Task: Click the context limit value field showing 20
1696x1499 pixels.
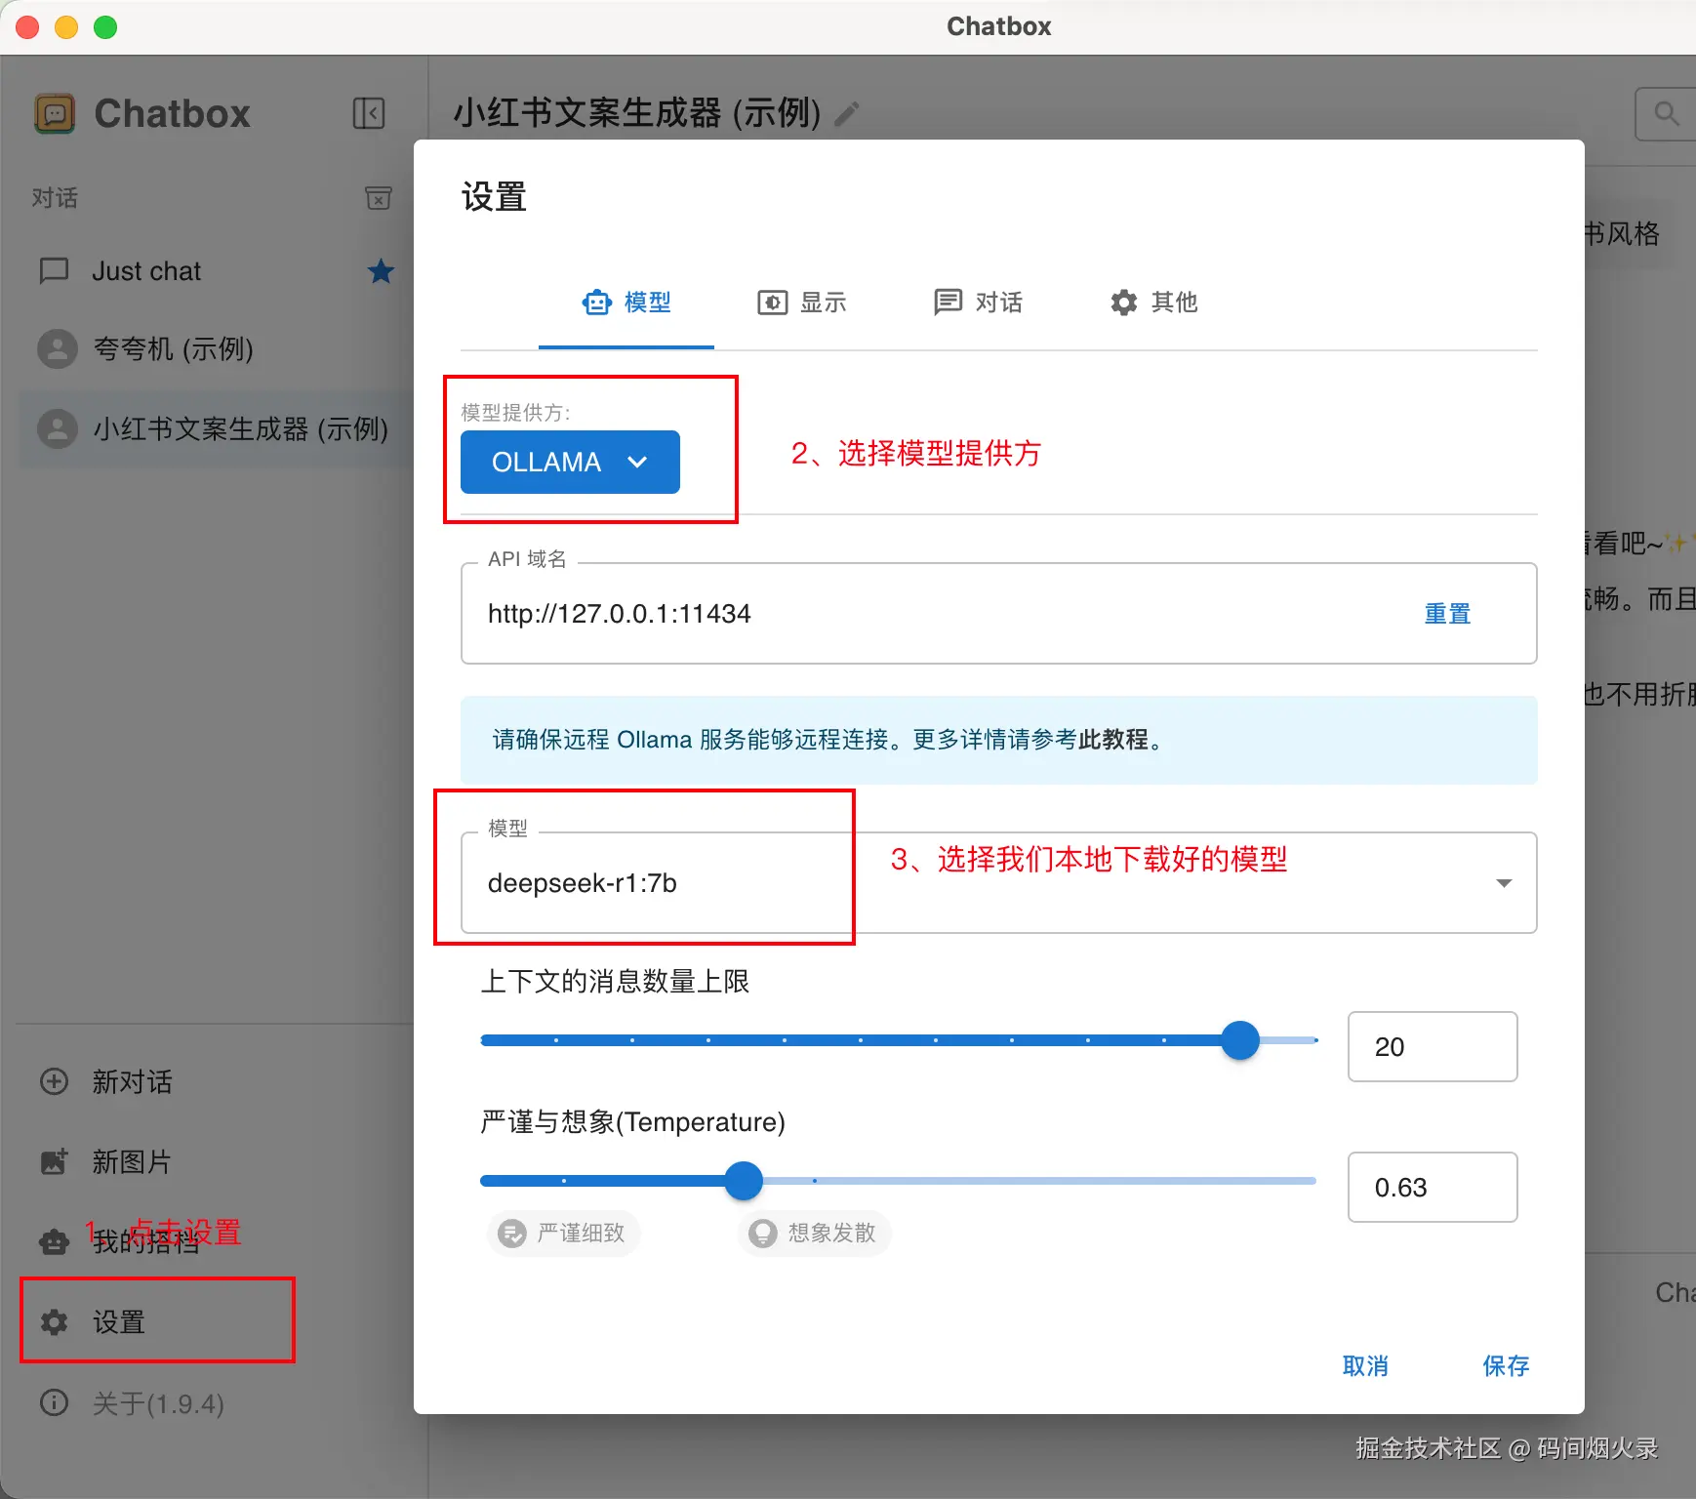Action: click(1433, 1047)
